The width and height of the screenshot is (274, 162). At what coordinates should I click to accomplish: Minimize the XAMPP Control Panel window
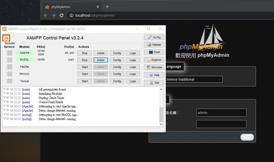(138, 29)
